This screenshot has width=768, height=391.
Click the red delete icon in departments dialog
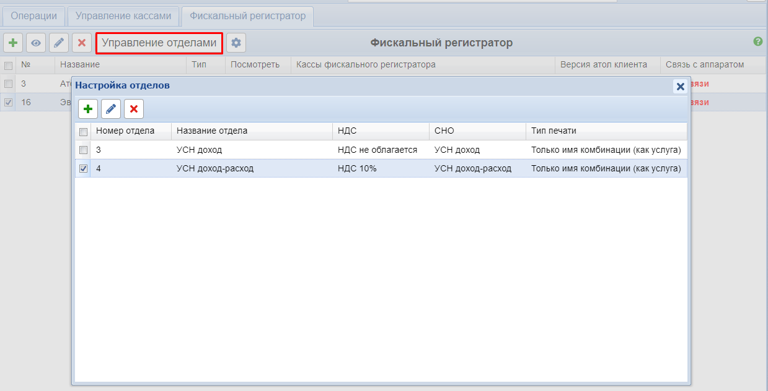[x=134, y=110]
